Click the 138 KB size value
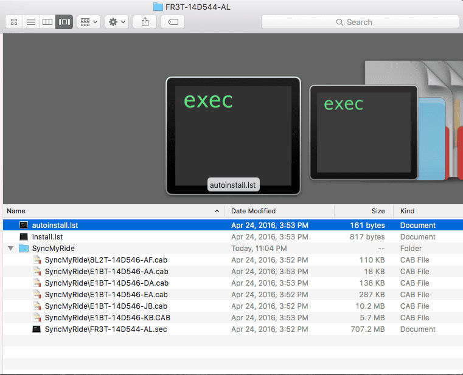463x375 pixels. 372,283
